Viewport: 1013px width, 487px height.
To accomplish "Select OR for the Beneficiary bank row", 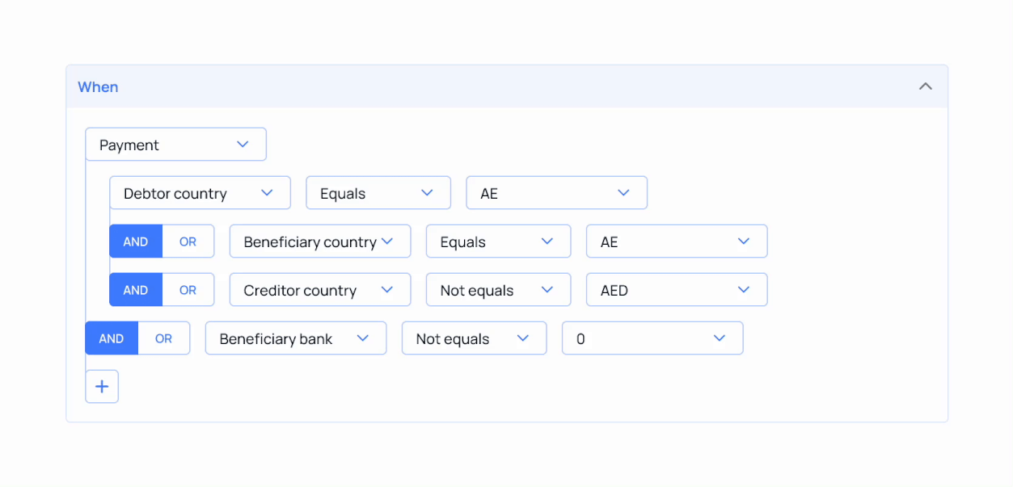I will (x=163, y=338).
